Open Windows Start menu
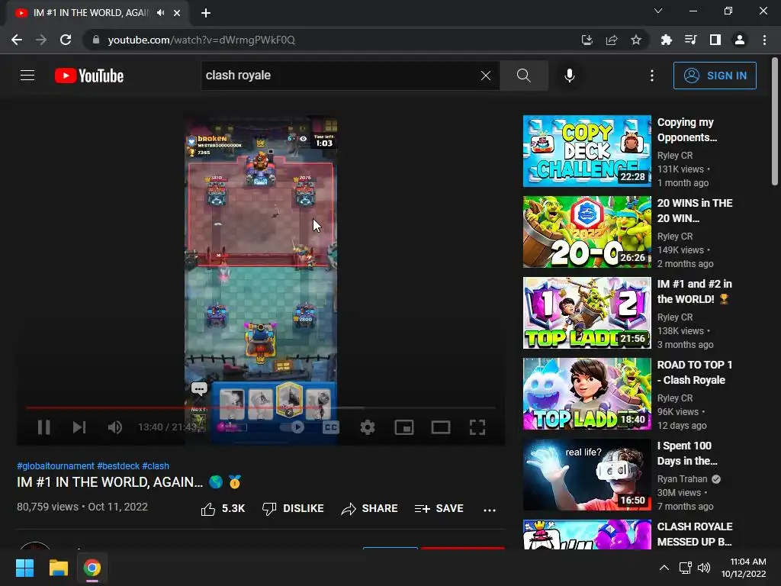Image resolution: width=781 pixels, height=586 pixels. (24, 568)
